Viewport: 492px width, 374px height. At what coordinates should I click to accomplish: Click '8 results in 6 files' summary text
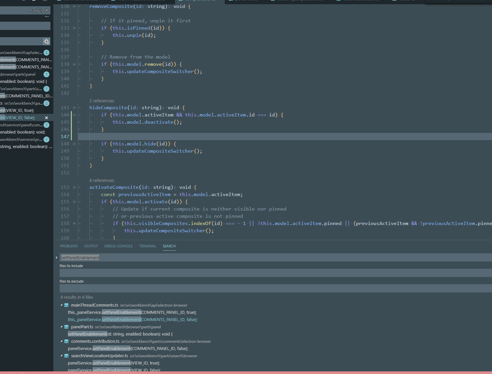point(77,297)
